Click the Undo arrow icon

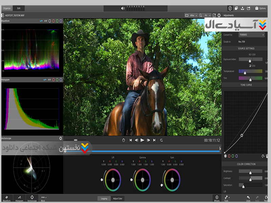point(248,198)
